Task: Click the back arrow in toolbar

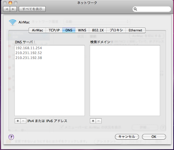Action: (6, 9)
